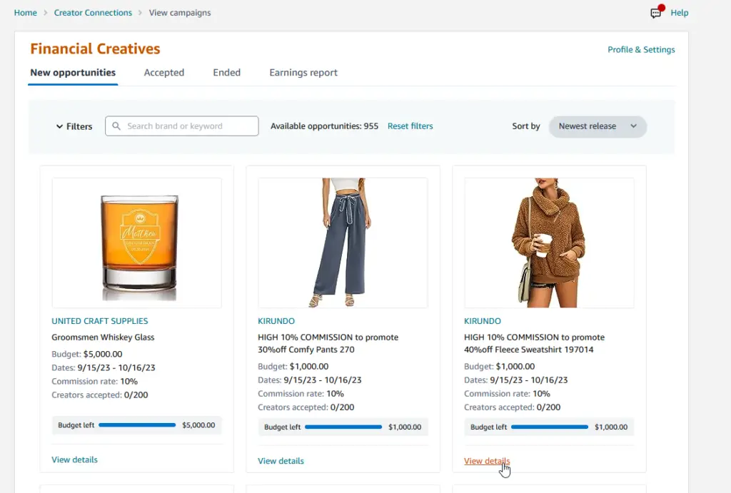
Task: Click Reset filters
Action: (x=410, y=126)
